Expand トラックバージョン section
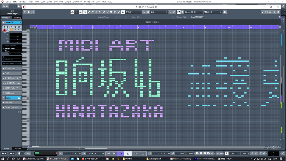This screenshot has width=286, height=161. [x=12, y=68]
